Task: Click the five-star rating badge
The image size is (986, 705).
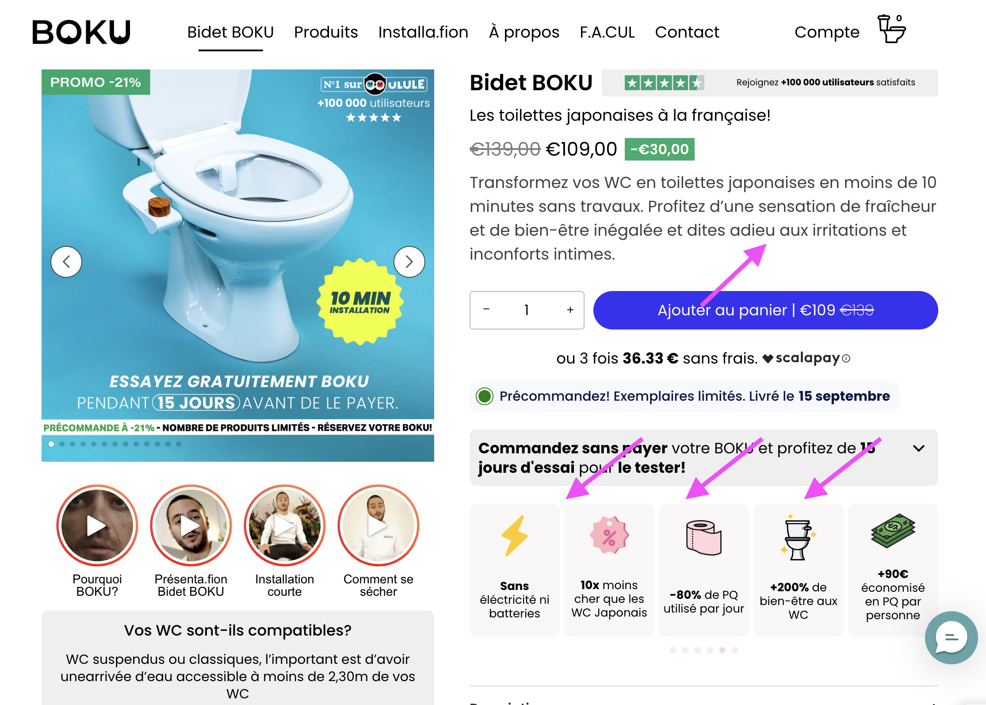Action: (x=664, y=83)
